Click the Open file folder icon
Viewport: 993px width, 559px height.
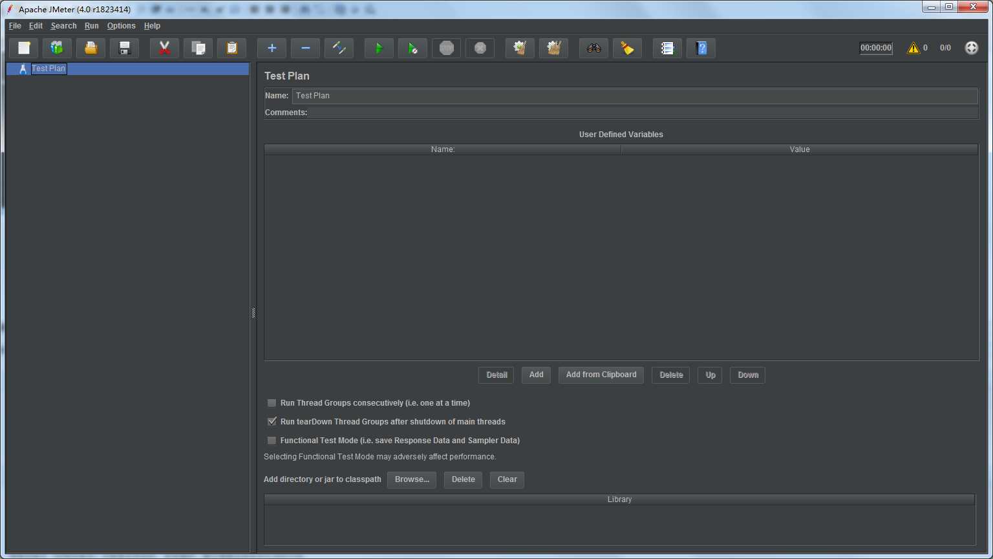[91, 48]
